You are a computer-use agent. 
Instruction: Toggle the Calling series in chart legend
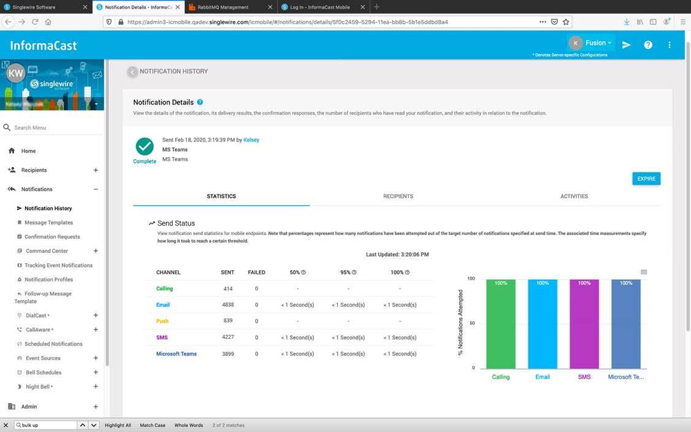(x=500, y=377)
